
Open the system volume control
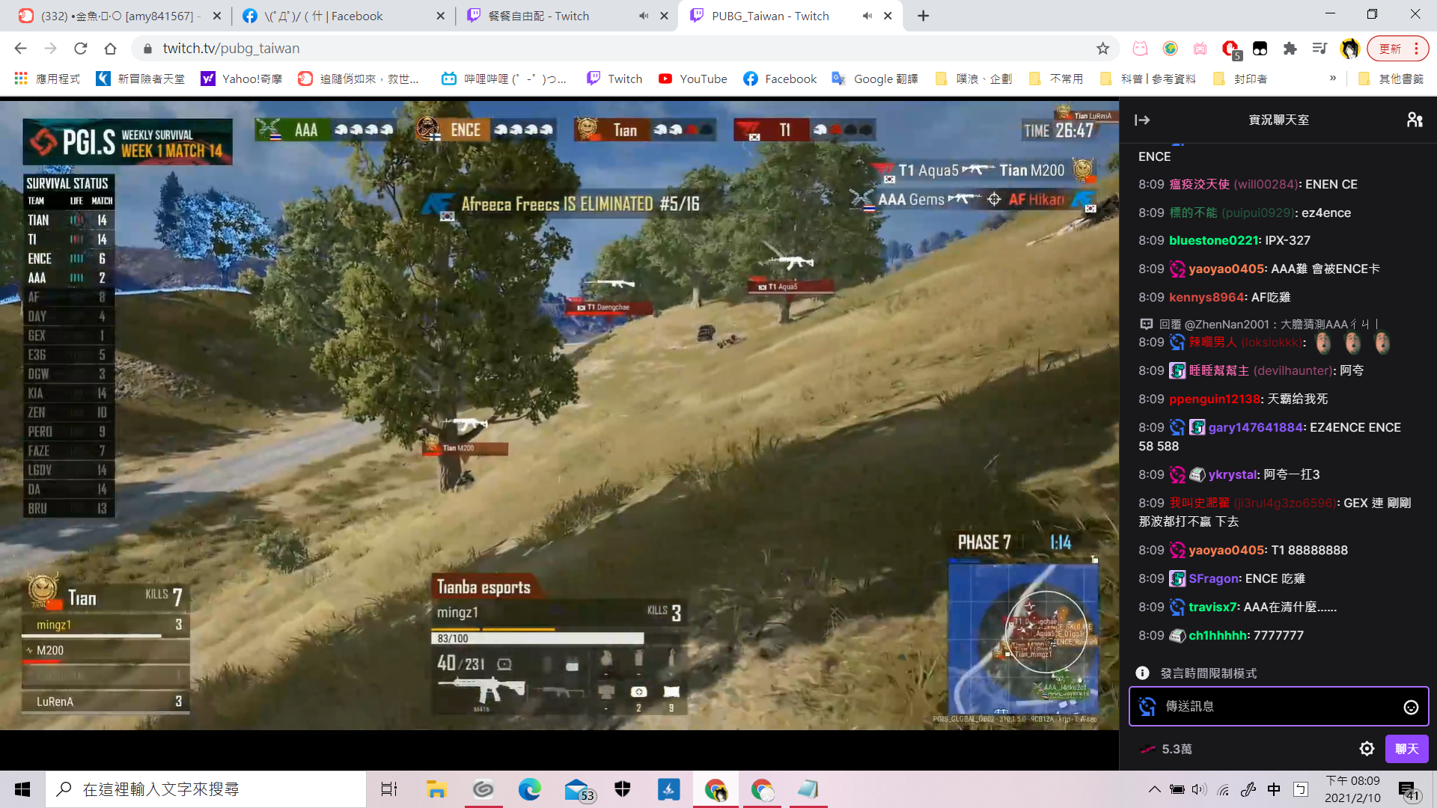1199,789
